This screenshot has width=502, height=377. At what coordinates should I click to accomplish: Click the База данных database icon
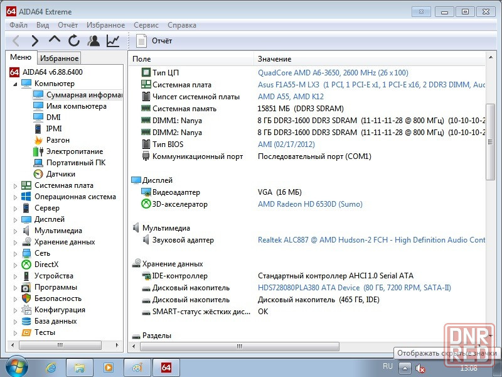[x=26, y=321]
